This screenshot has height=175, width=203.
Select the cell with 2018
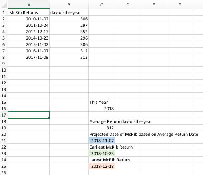(x=102, y=109)
